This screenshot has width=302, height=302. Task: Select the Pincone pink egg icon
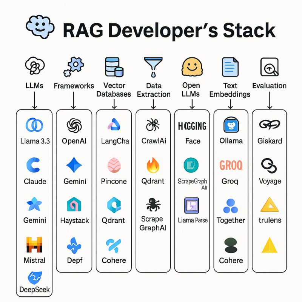[x=114, y=165]
